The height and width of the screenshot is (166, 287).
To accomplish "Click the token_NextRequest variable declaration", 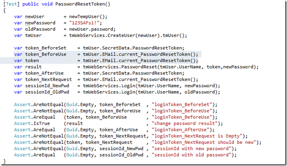I will 48,79.
